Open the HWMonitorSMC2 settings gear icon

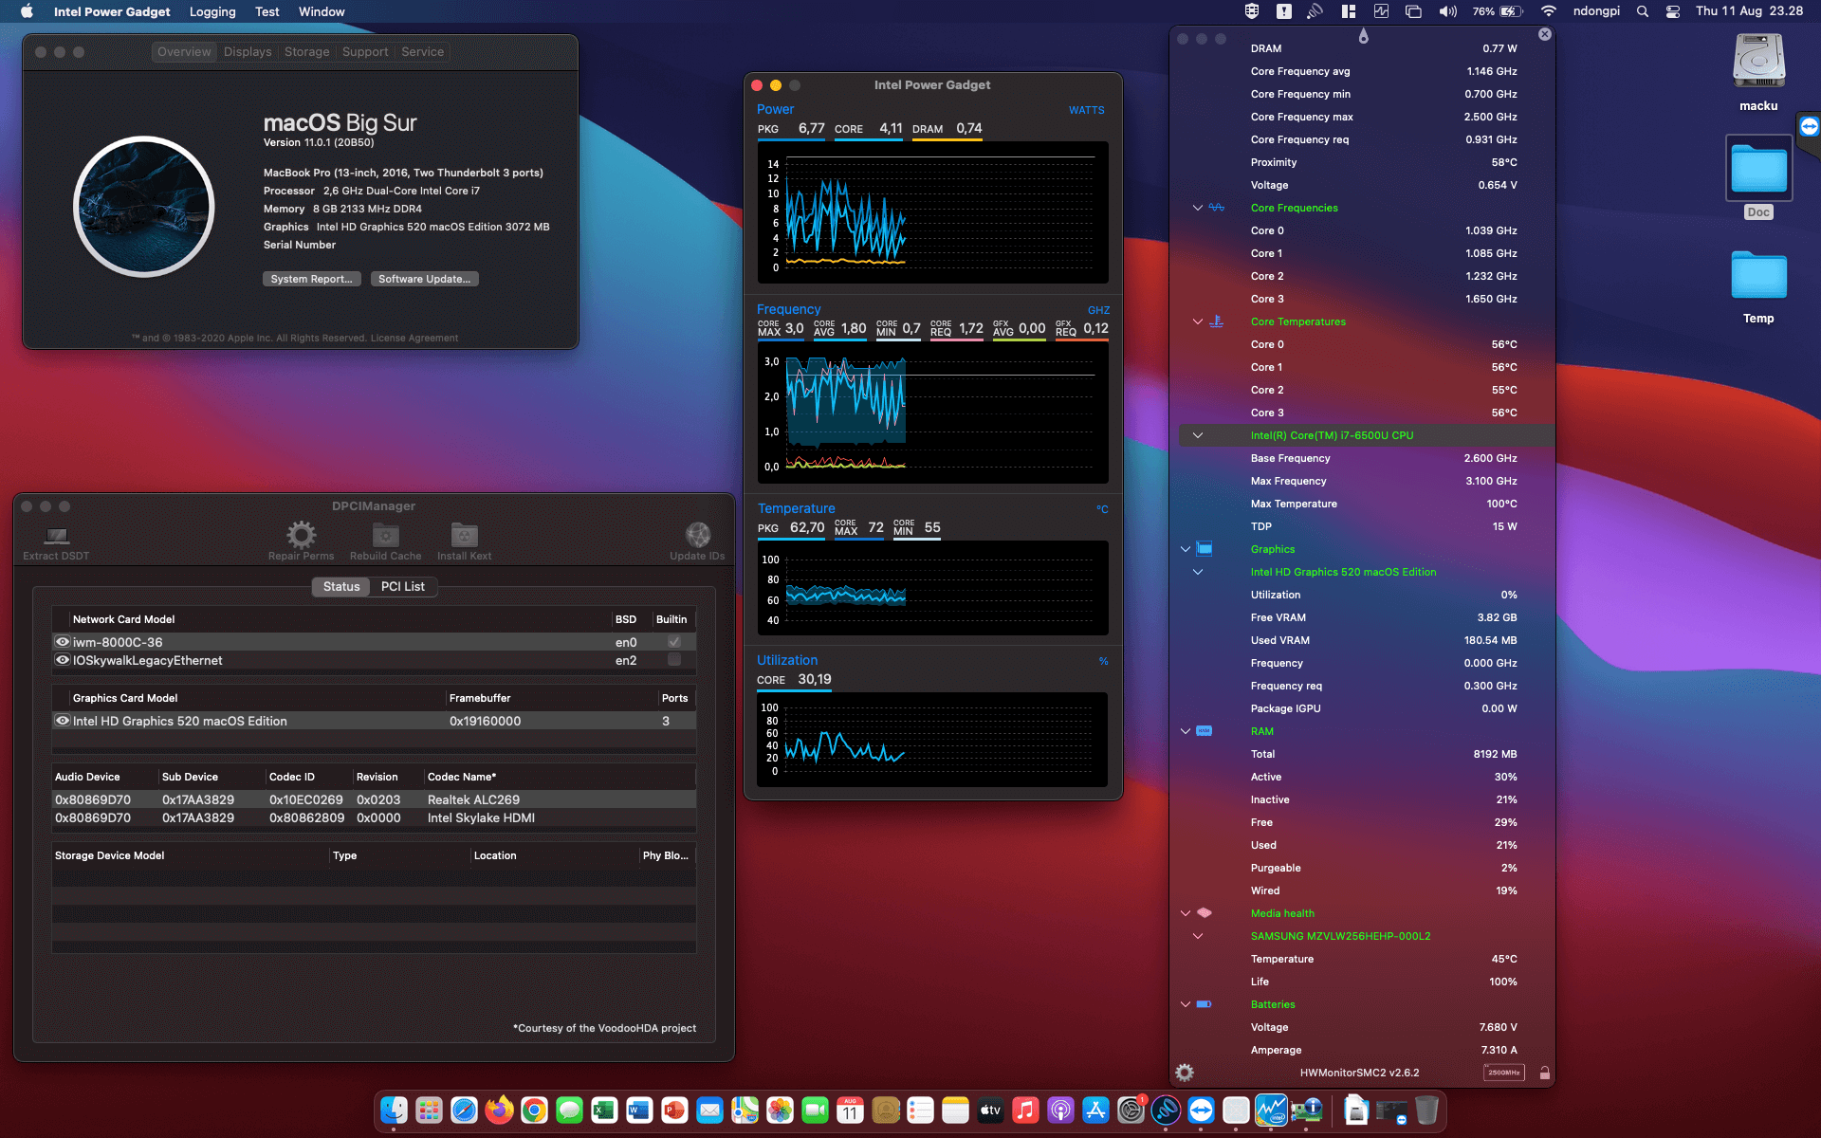coord(1185,1073)
